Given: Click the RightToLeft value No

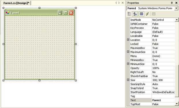Looking at the screenshot, I should point(154,72).
